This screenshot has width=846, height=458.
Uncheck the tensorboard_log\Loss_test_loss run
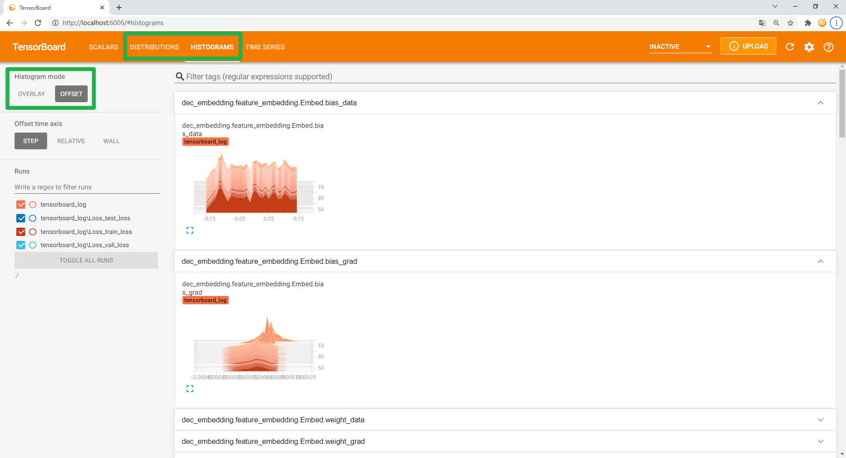(x=21, y=218)
